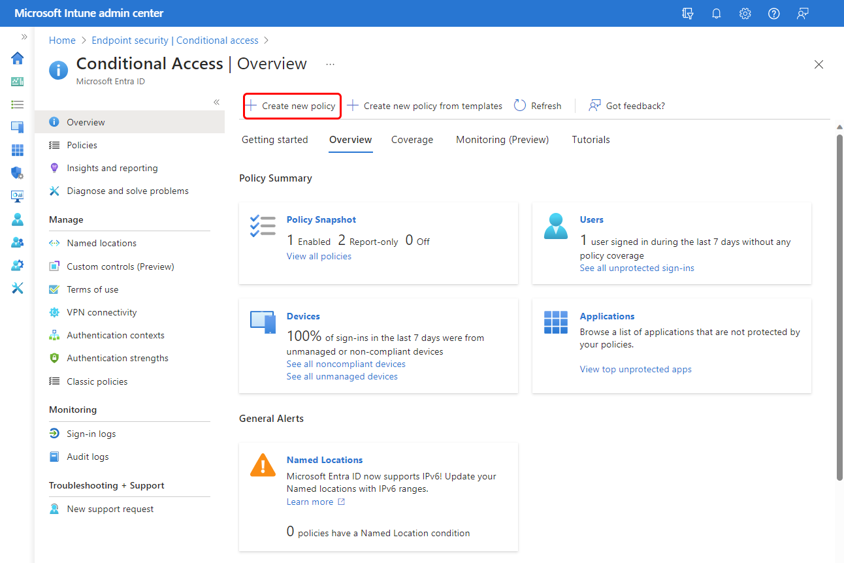Viewport: 844px width, 563px height.
Task: Collapse the Conditional Access side menu
Action: (x=216, y=103)
